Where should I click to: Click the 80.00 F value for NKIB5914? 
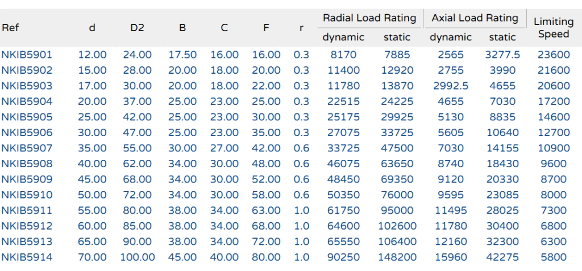266,257
